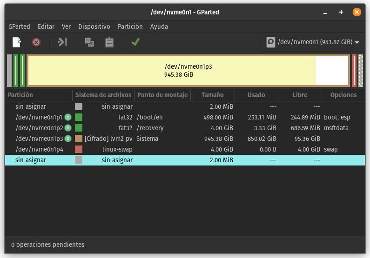370x258 pixels.
Task: Click '0 operaciones pendientes' status bar text
Action: (47, 245)
